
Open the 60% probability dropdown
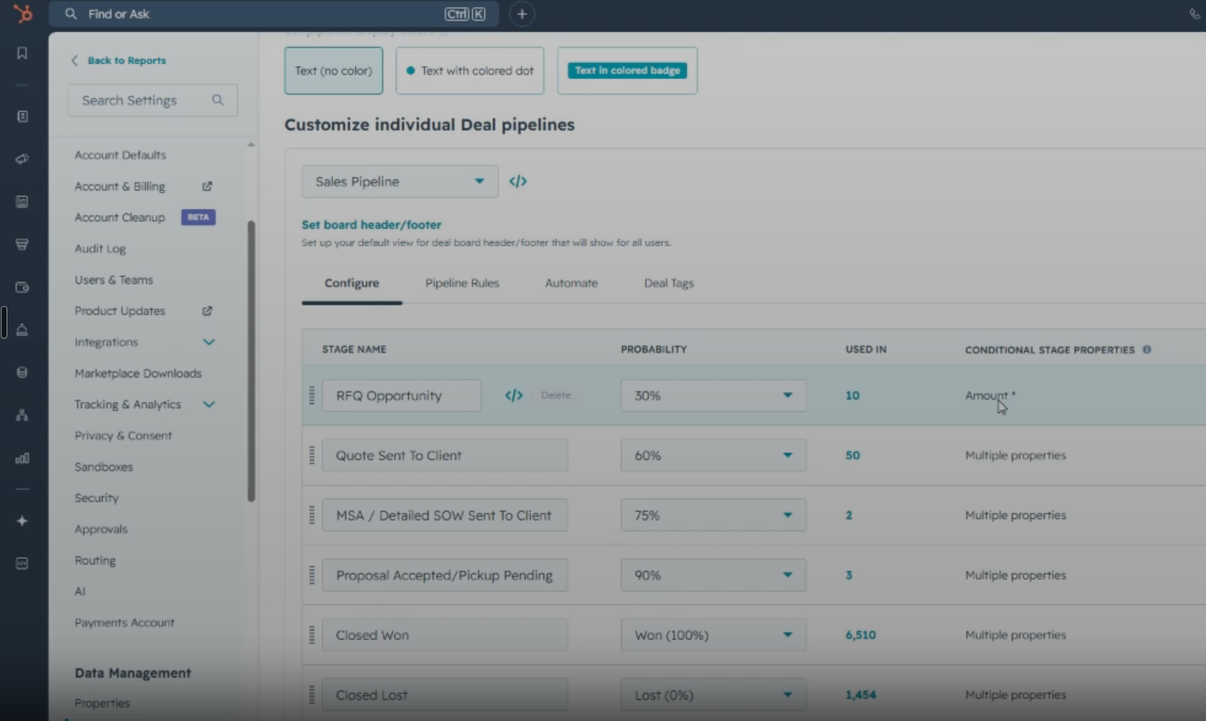click(713, 455)
